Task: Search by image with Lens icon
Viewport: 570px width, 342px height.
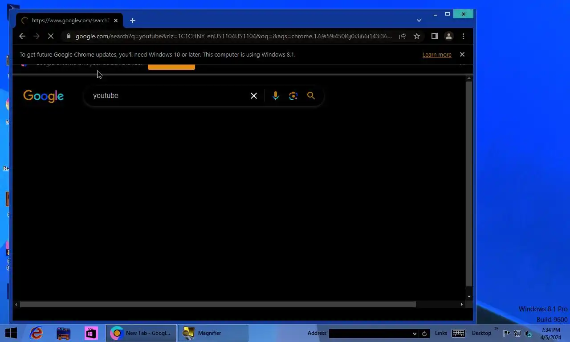Action: click(x=293, y=96)
